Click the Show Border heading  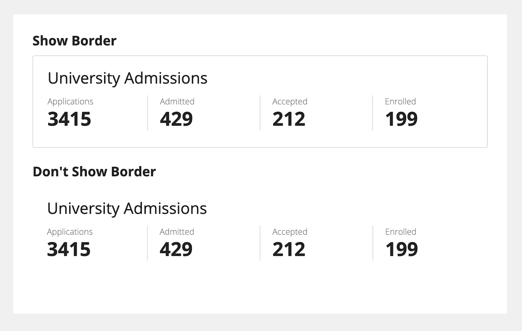coord(74,40)
